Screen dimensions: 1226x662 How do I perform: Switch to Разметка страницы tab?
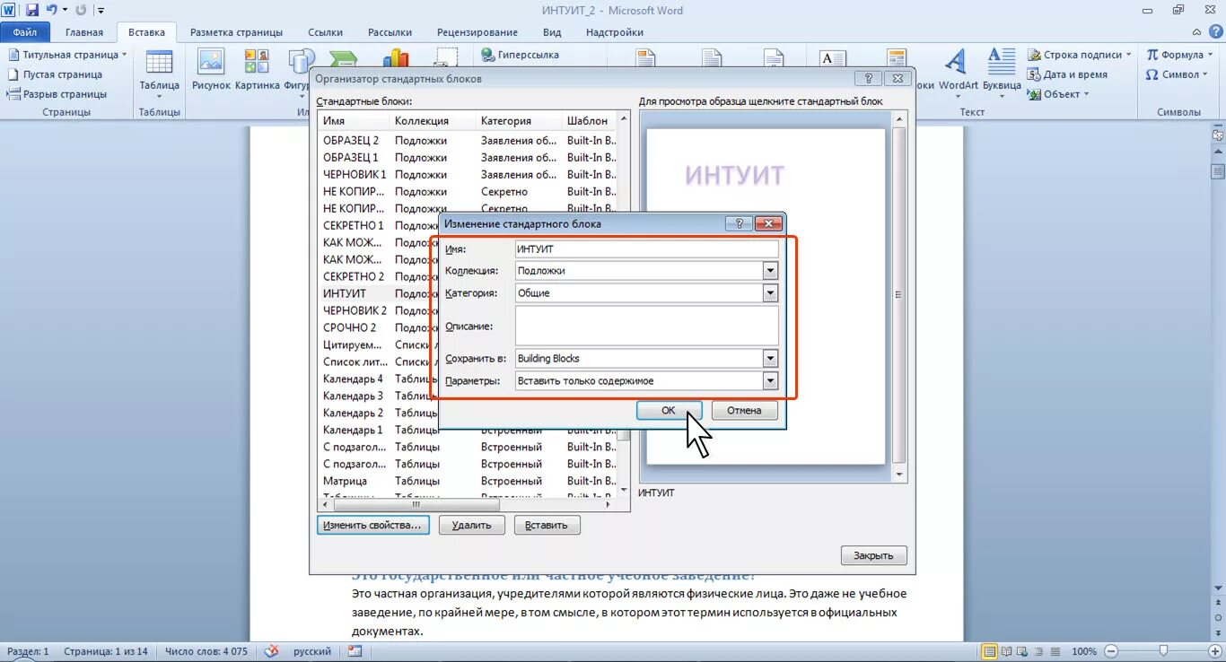(x=236, y=32)
